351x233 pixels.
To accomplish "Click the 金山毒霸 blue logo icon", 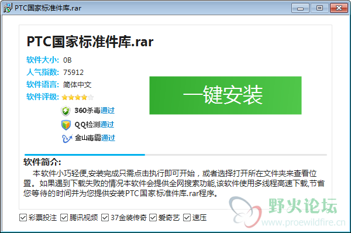I will (x=67, y=138).
